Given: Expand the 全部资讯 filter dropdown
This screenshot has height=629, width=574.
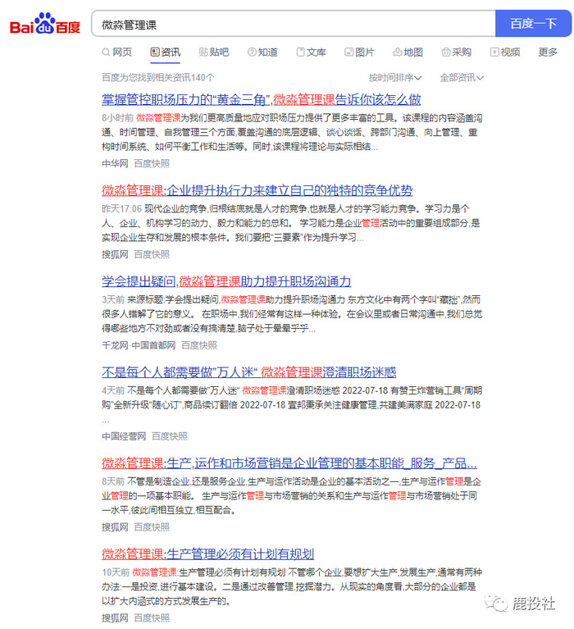Looking at the screenshot, I should coord(462,77).
